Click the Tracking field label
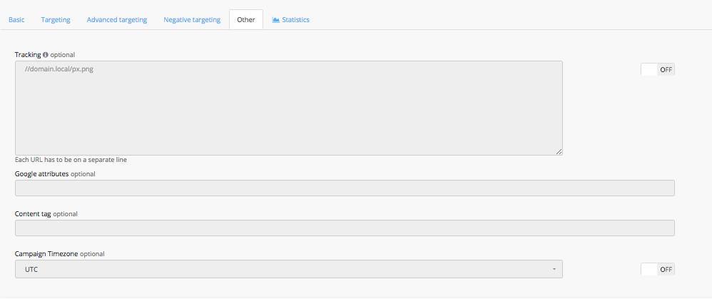The height and width of the screenshot is (299, 712). click(28, 54)
